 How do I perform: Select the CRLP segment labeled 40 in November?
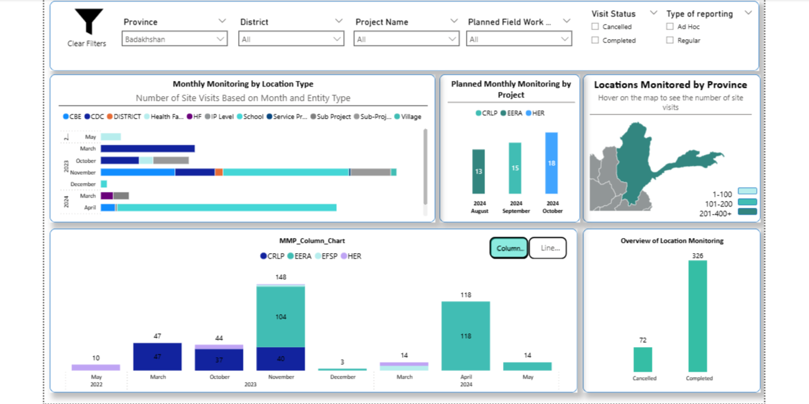281,359
